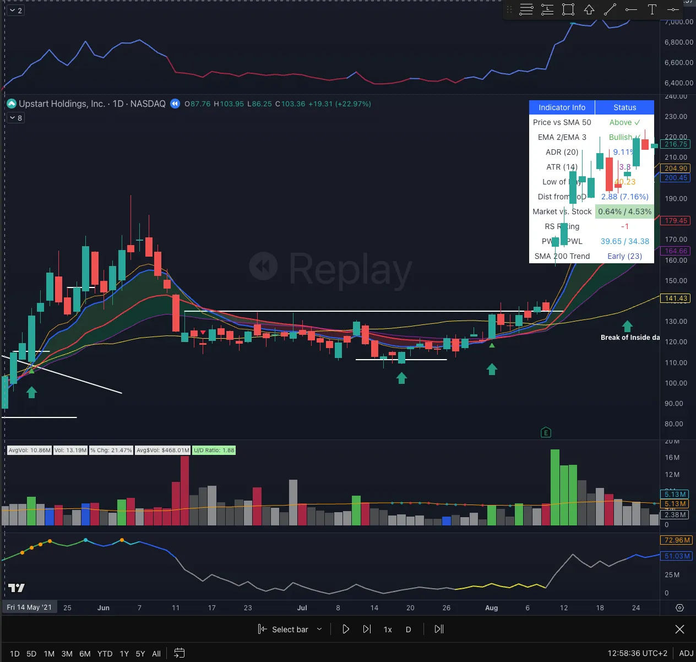
Task: Switch to 5Y date range
Action: (x=140, y=654)
